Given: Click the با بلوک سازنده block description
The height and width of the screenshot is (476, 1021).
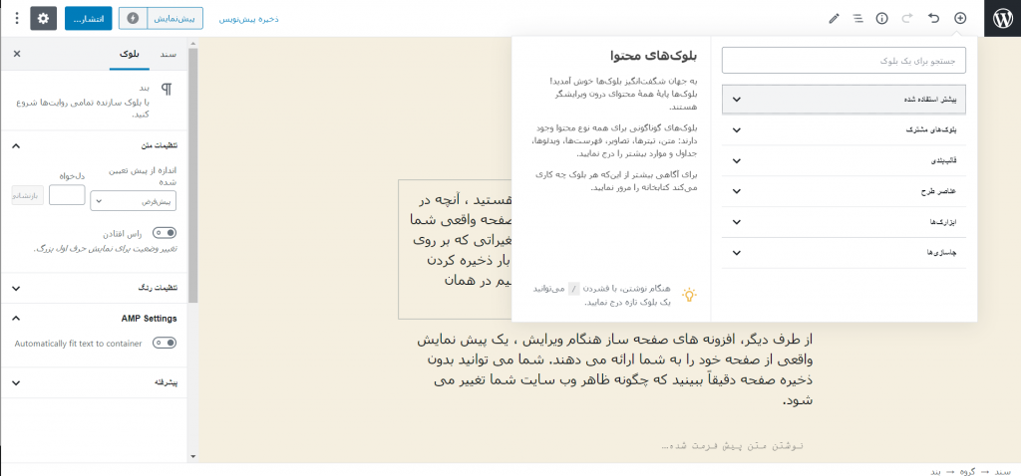Looking at the screenshot, I should [x=83, y=108].
